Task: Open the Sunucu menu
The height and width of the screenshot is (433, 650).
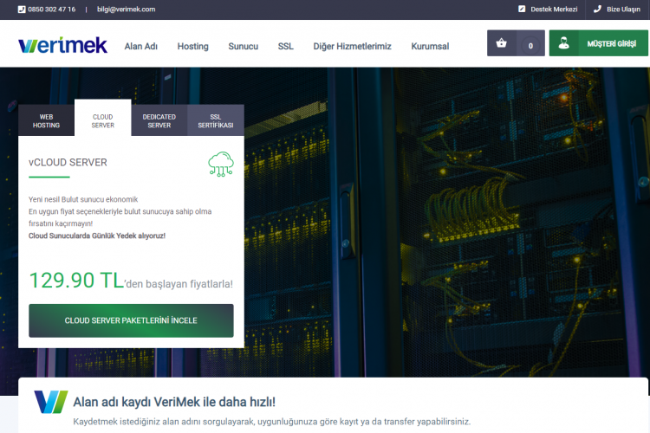Action: tap(244, 47)
